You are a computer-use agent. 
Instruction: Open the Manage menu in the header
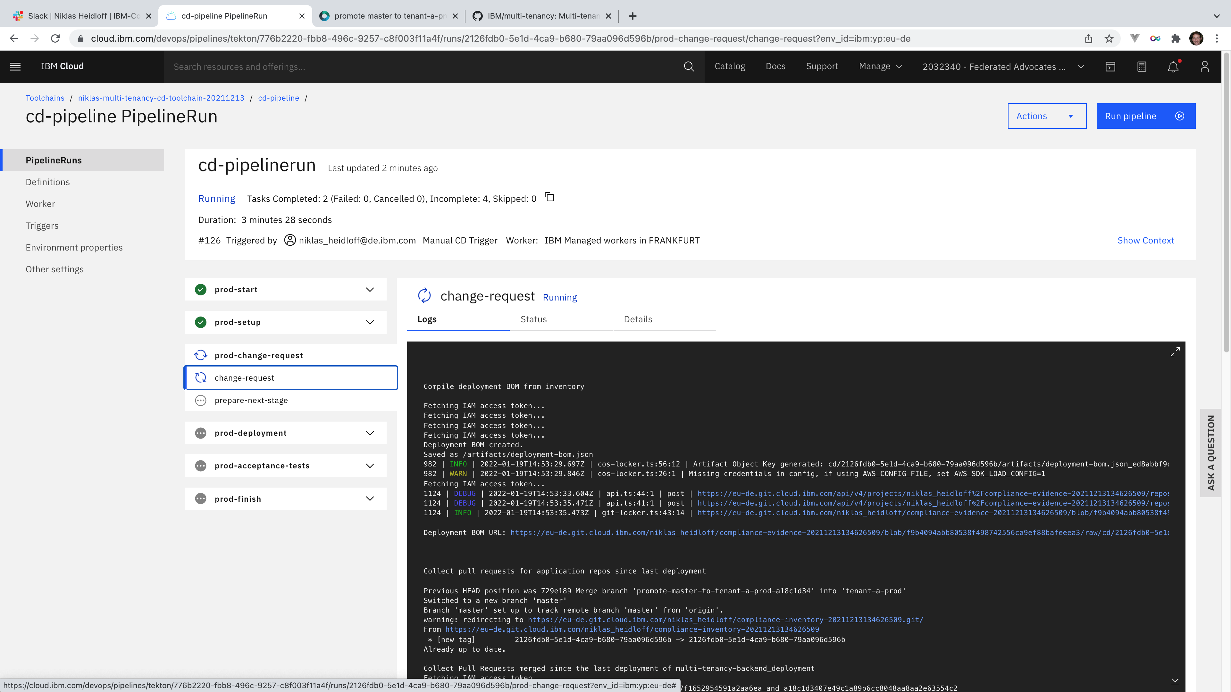(880, 66)
